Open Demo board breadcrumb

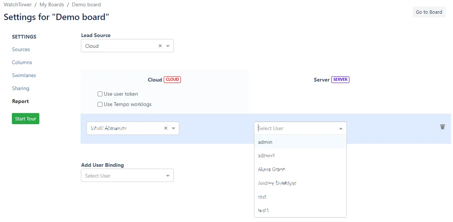86,5
